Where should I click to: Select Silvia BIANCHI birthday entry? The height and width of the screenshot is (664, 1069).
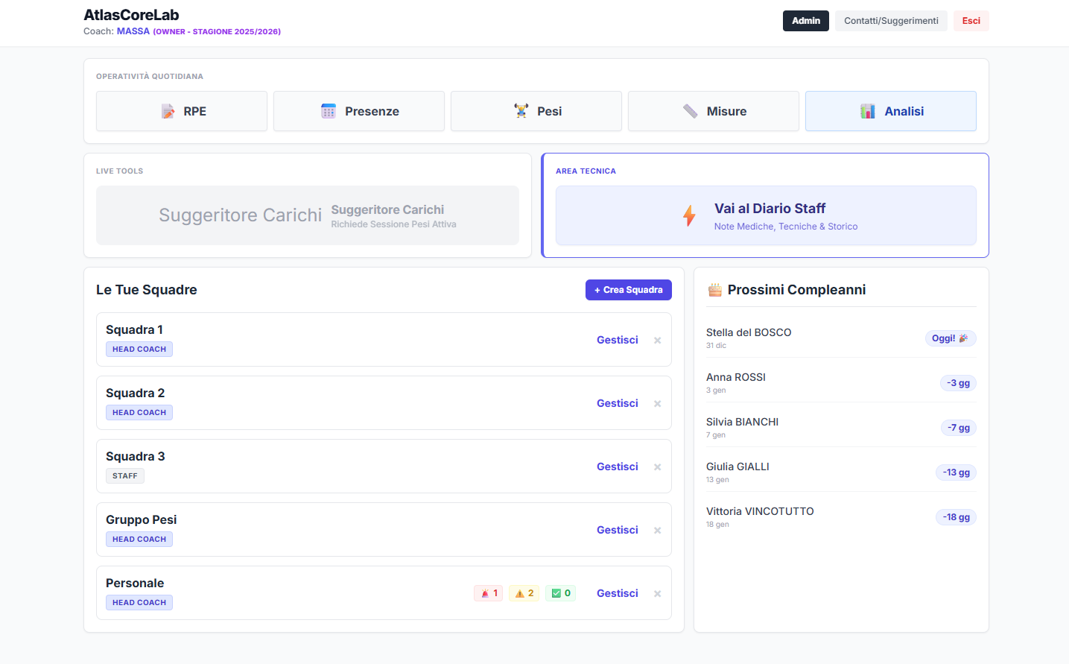click(x=841, y=428)
